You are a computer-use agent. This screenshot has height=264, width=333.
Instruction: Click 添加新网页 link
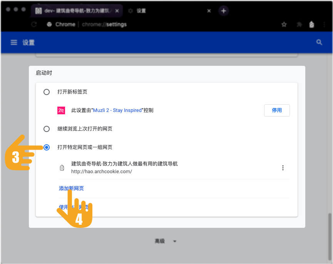click(x=71, y=189)
